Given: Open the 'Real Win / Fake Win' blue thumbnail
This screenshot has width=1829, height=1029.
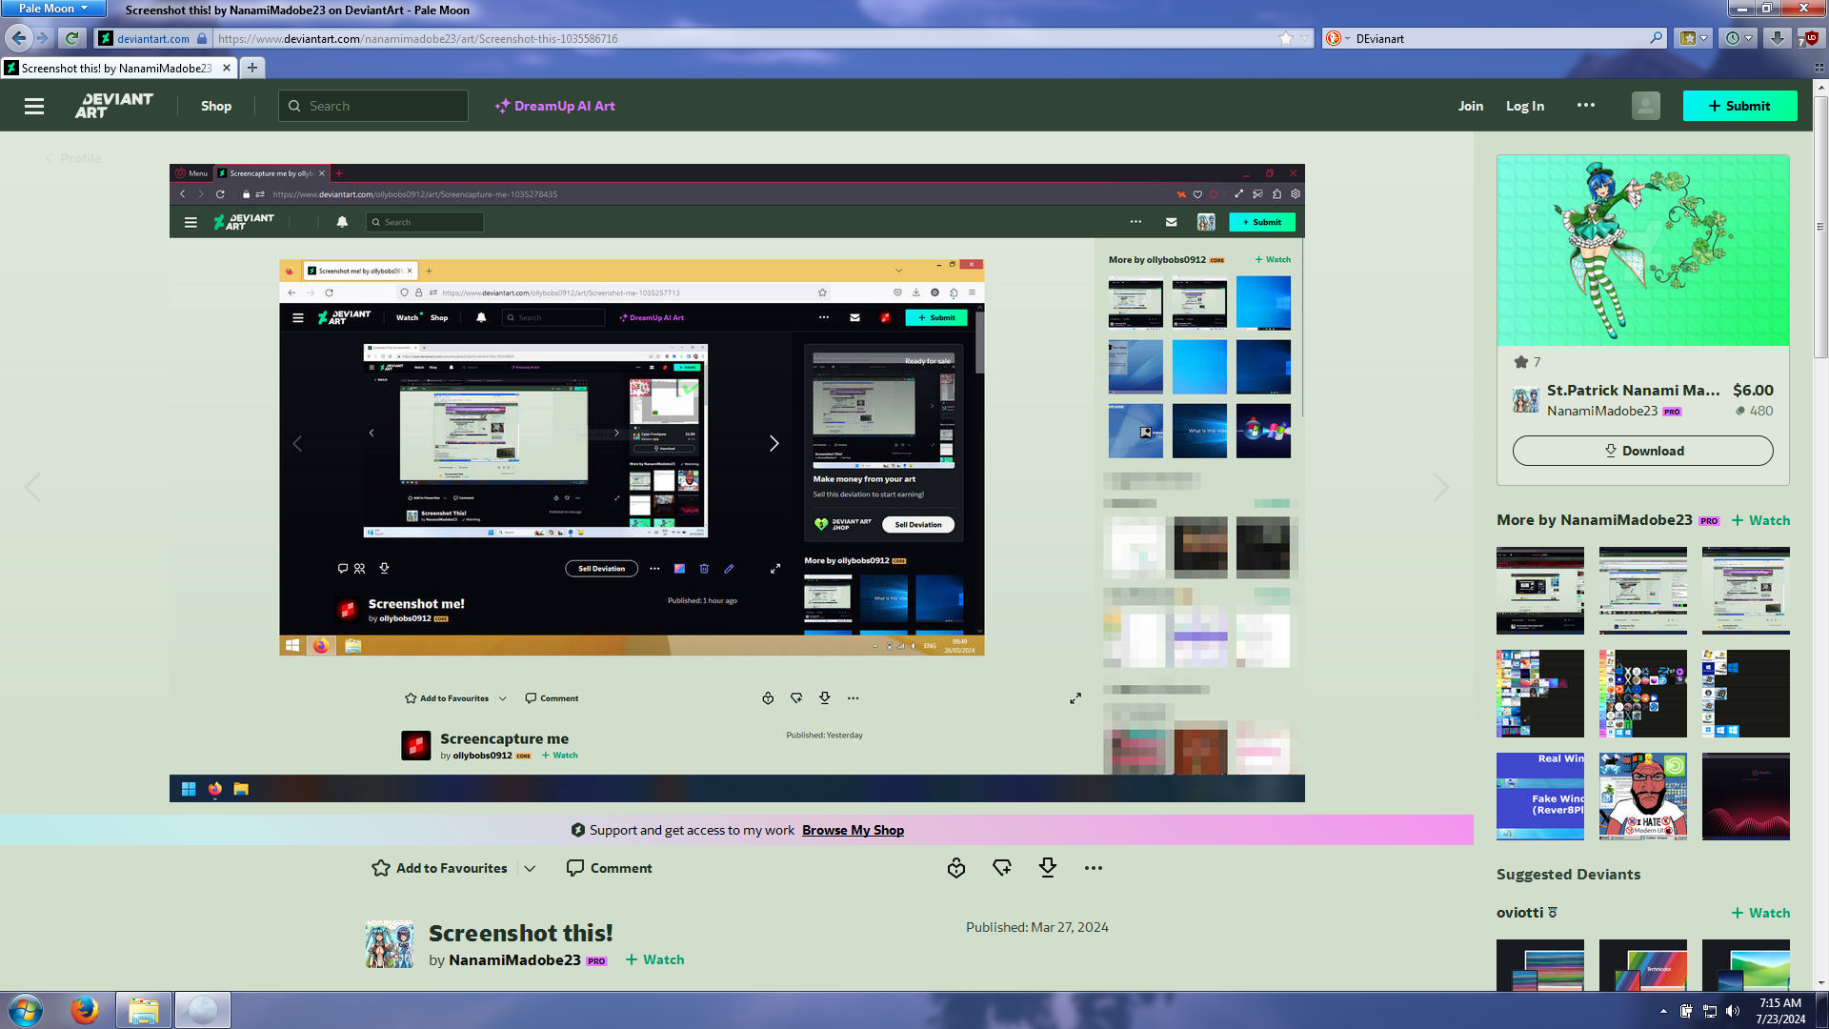Looking at the screenshot, I should (1540, 797).
